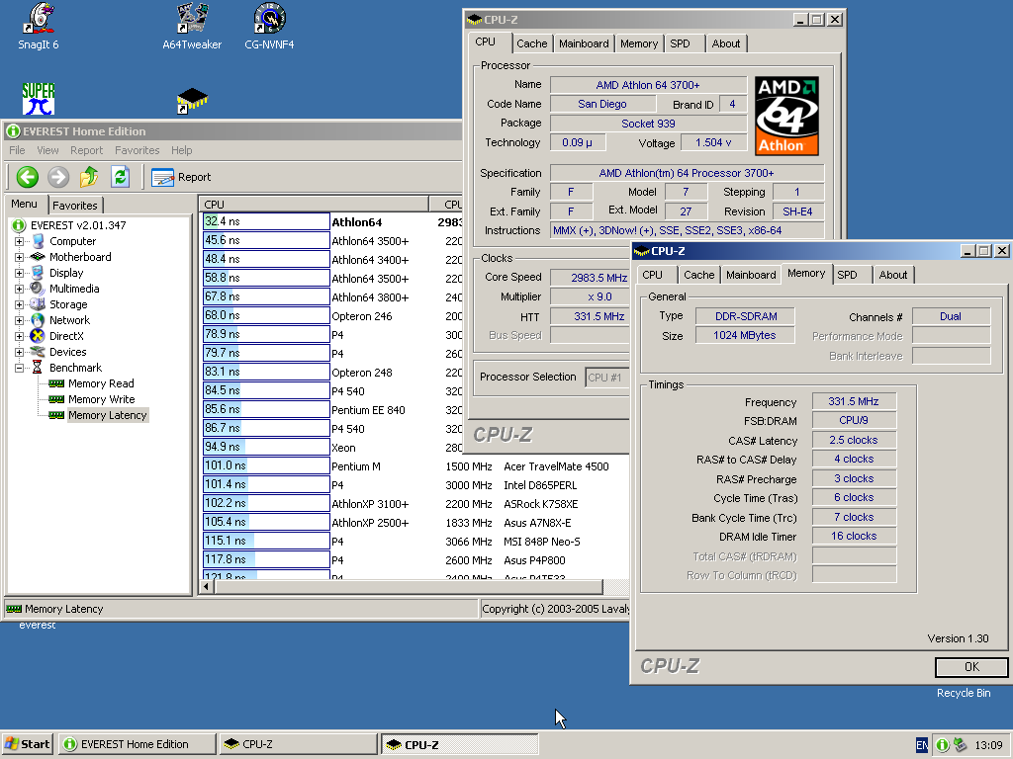Switch to Favorites tab in EVEREST sidebar
This screenshot has width=1013, height=759.
click(75, 206)
